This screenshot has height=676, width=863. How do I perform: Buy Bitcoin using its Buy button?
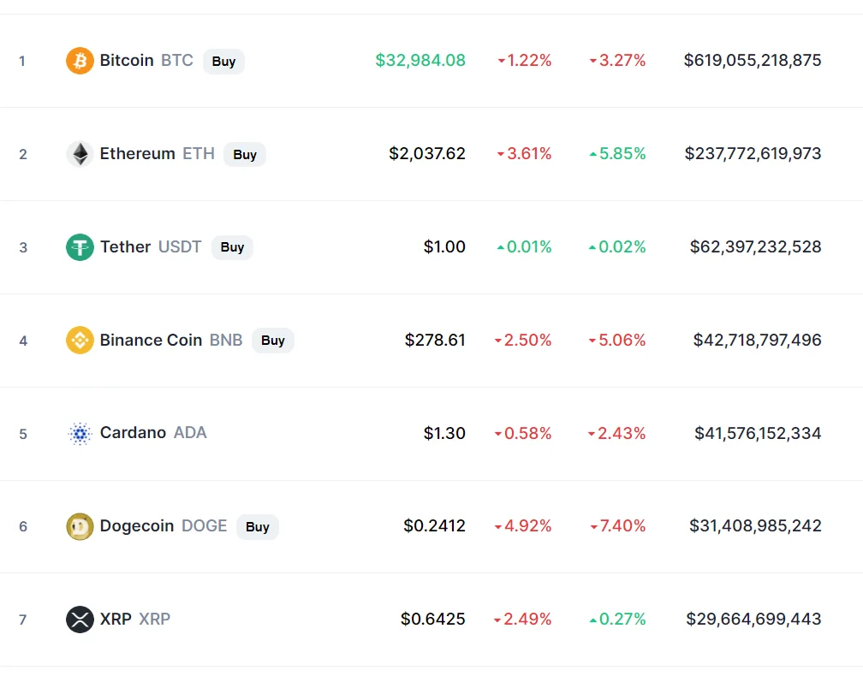[x=224, y=61]
